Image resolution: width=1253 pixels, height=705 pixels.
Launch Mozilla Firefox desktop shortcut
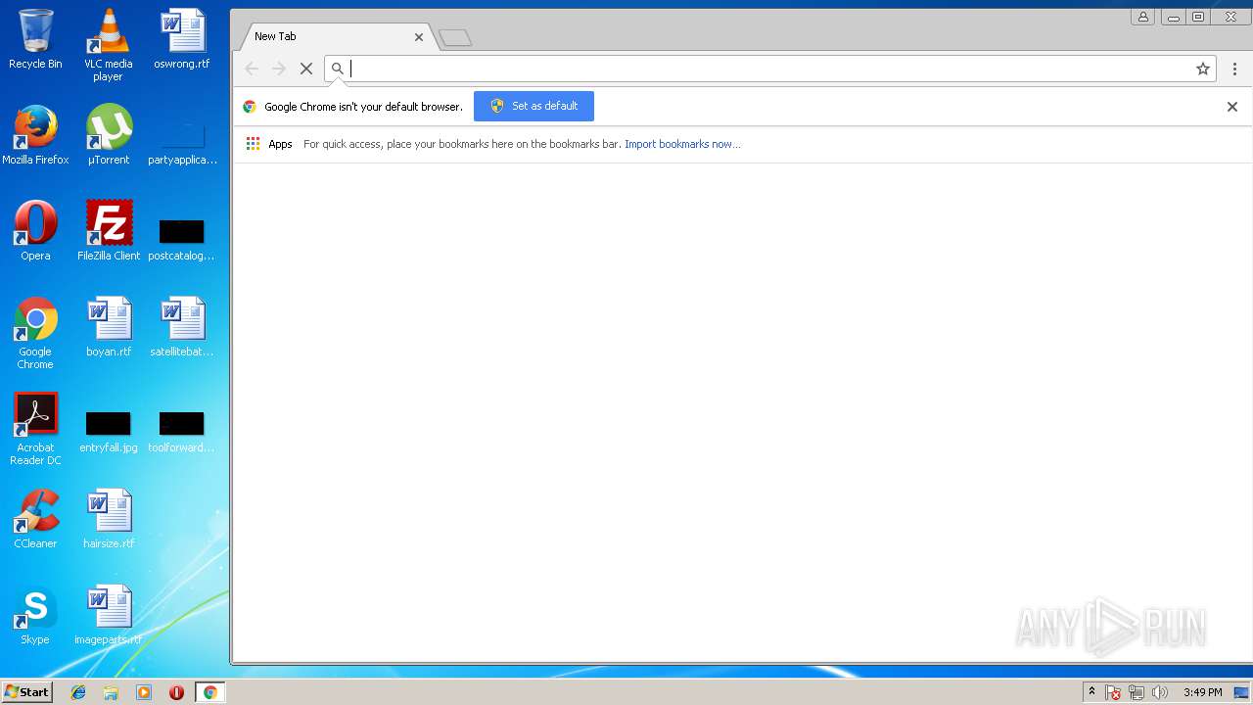point(35,135)
